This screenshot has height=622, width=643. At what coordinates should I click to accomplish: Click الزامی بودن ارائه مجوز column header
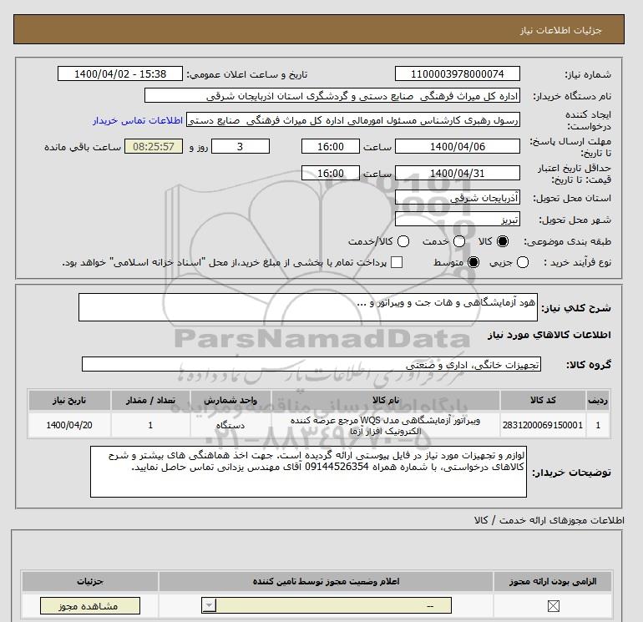553,581
